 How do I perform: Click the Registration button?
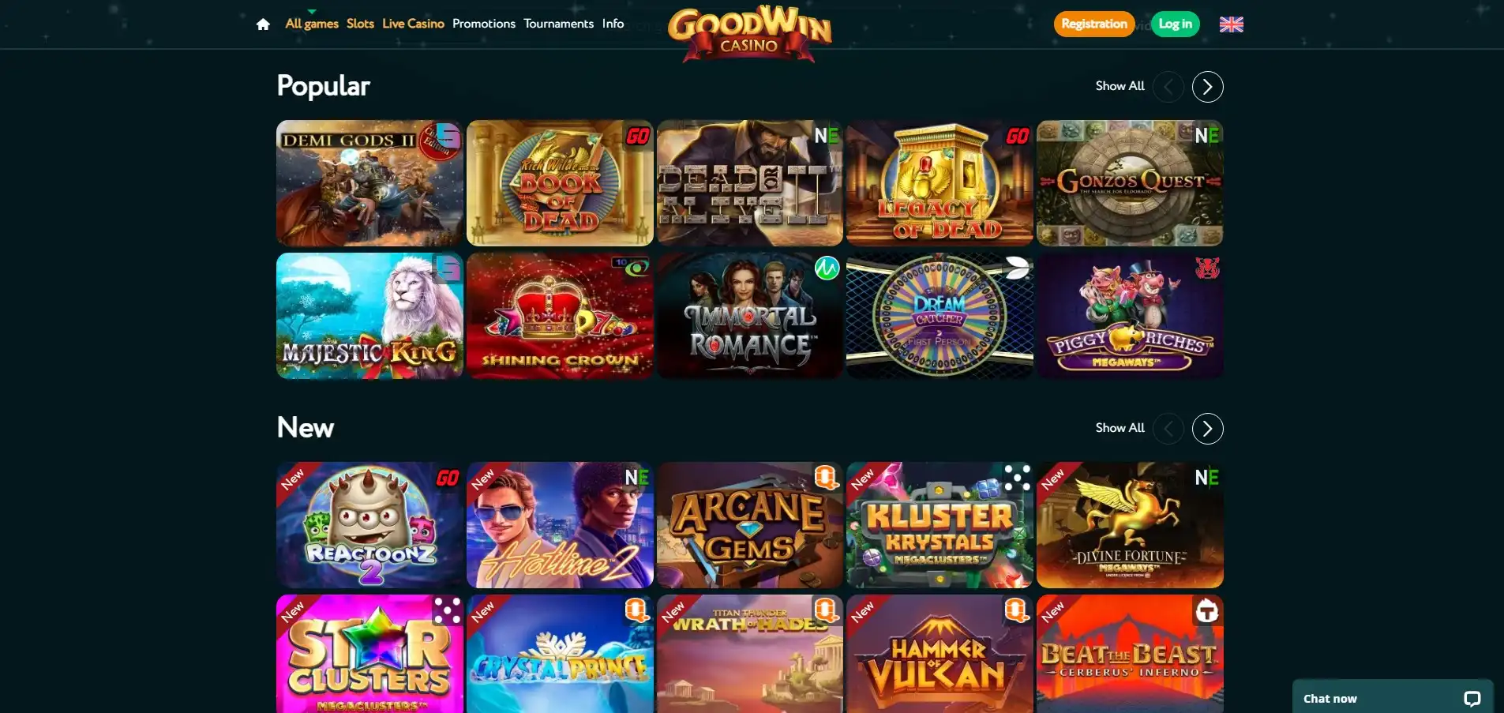(1093, 24)
